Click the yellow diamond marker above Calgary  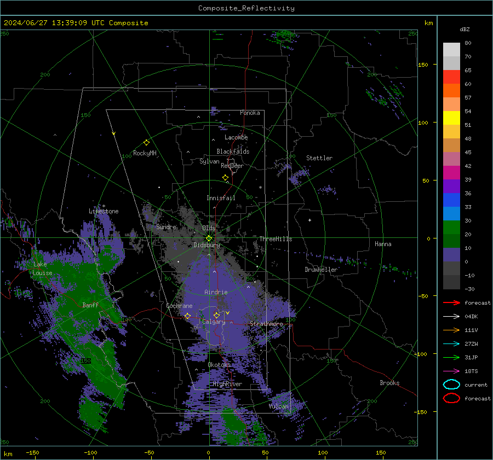click(x=216, y=315)
